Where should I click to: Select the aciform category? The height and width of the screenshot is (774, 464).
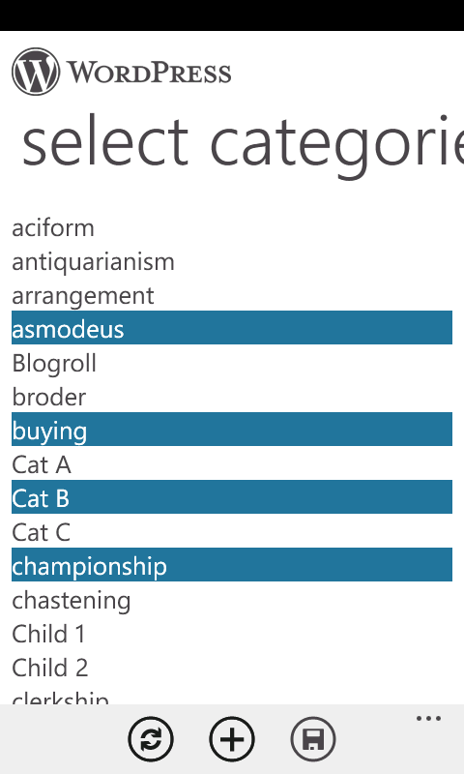tap(232, 226)
